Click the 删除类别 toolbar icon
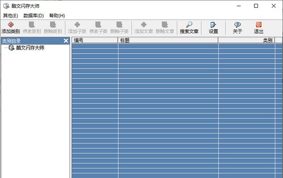283x178 pixels. tap(53, 24)
